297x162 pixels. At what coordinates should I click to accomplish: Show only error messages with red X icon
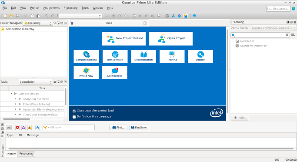click(17, 128)
